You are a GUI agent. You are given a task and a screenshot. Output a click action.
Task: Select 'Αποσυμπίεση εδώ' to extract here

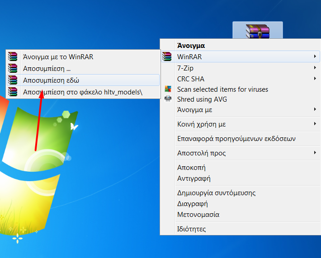[x=83, y=80]
